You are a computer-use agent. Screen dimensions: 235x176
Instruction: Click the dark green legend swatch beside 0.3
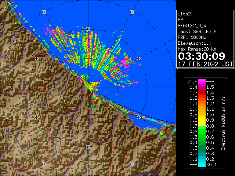202,148
